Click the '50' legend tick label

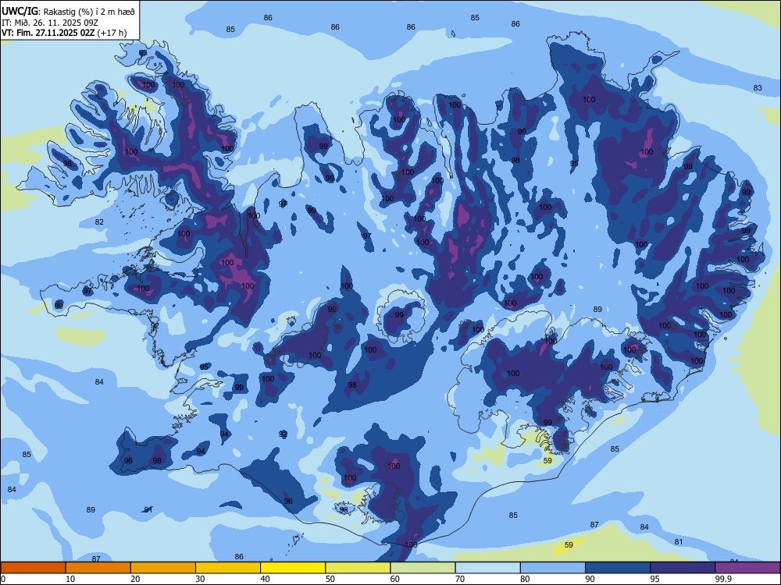330,579
